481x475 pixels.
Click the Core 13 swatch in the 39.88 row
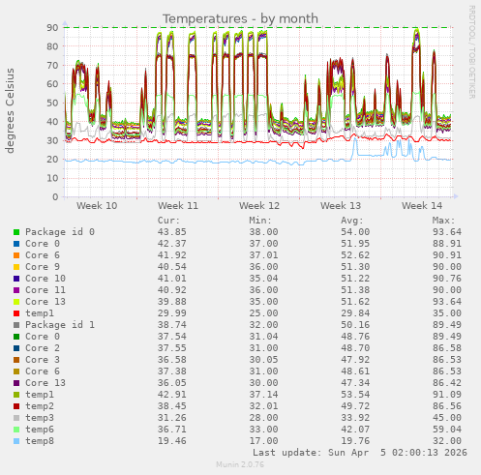(16, 302)
